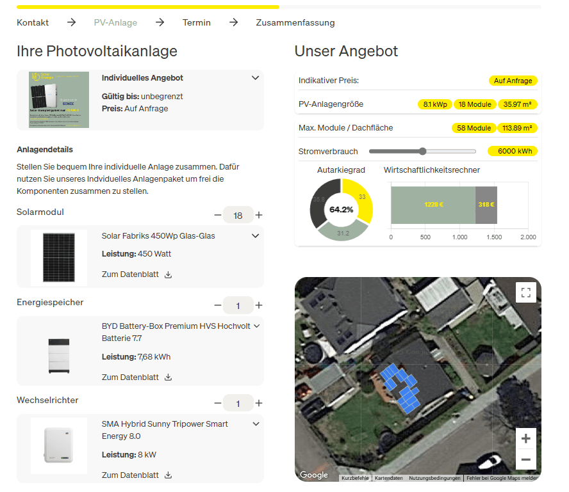Decrease Solarmodul count with minus button

[x=218, y=216]
